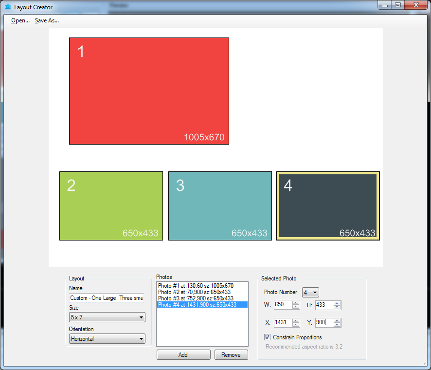431x370 pixels.
Task: Open the Open... menu item
Action: coord(20,20)
